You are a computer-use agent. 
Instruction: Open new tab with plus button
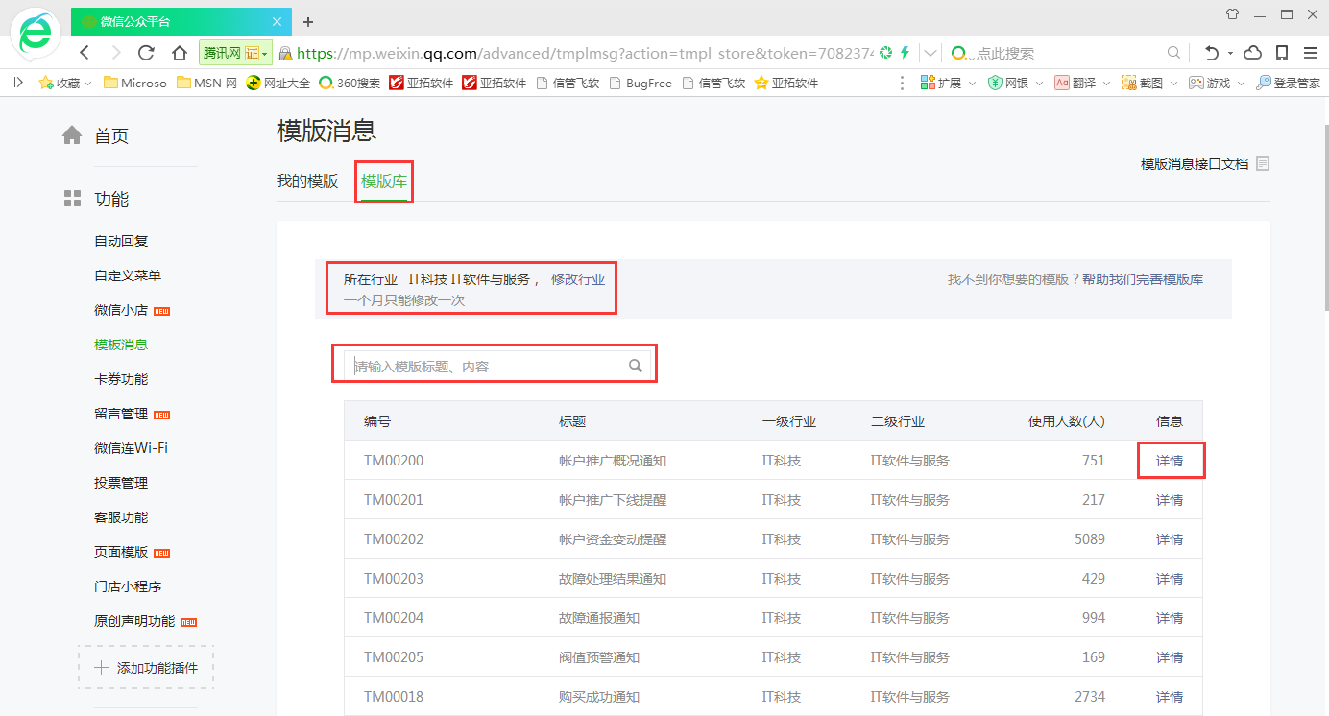click(308, 21)
